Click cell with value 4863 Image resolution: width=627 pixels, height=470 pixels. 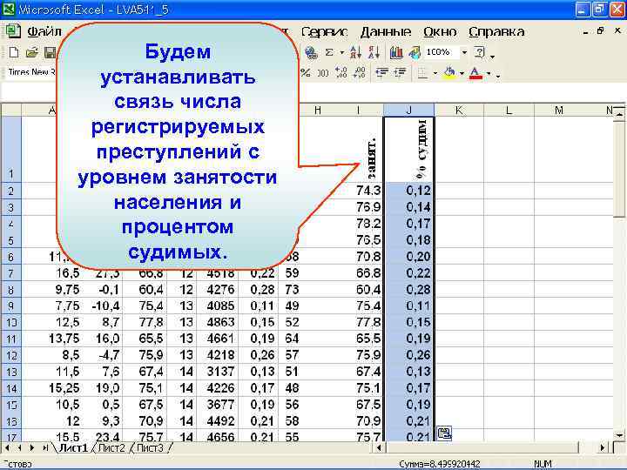click(x=219, y=323)
